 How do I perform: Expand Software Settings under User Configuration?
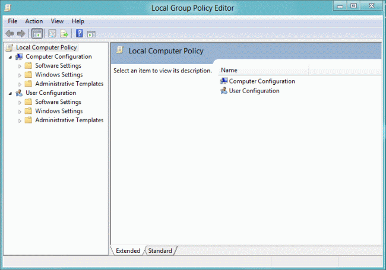tap(20, 103)
